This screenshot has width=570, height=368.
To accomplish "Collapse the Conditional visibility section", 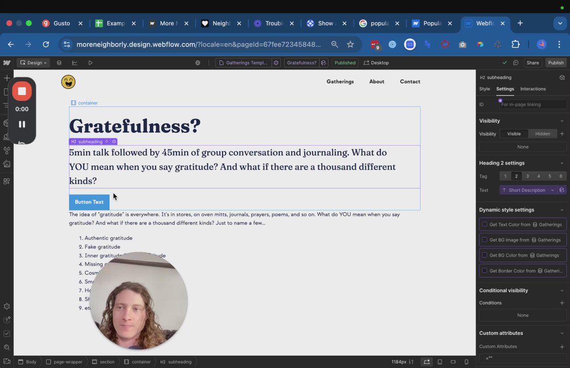I will coord(562,291).
